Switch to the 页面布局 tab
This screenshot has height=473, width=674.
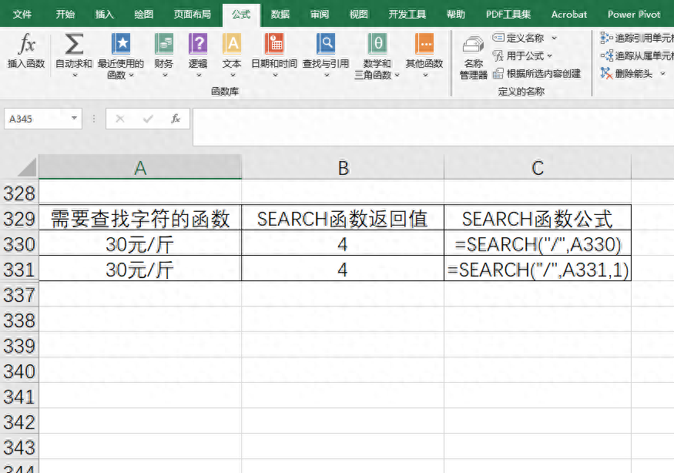[192, 14]
